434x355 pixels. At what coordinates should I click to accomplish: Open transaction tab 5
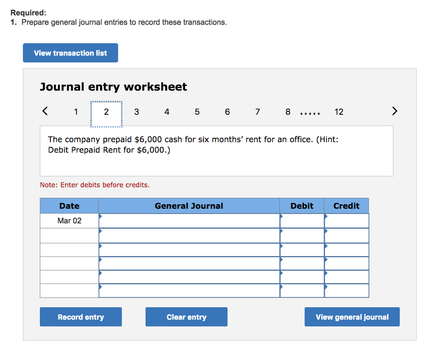click(197, 112)
